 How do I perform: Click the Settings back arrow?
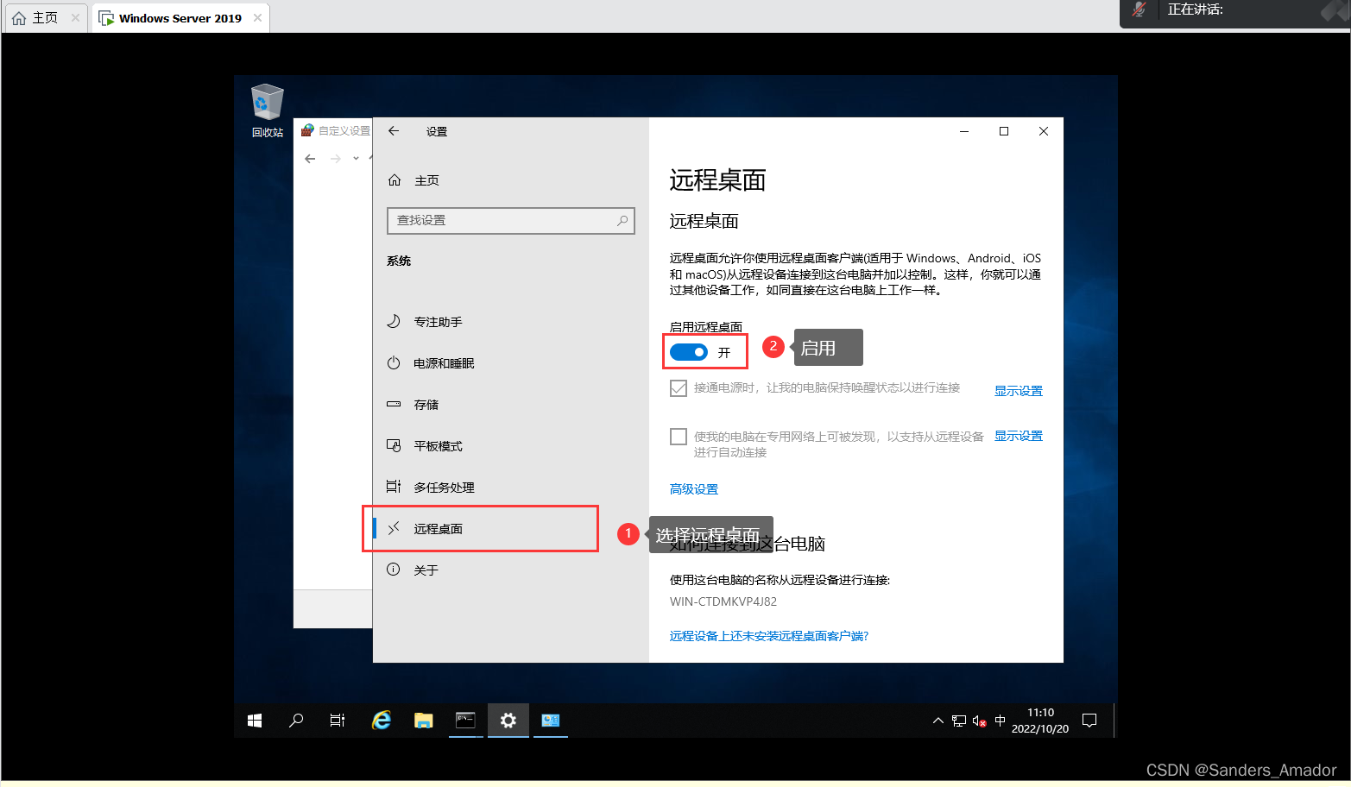tap(394, 131)
